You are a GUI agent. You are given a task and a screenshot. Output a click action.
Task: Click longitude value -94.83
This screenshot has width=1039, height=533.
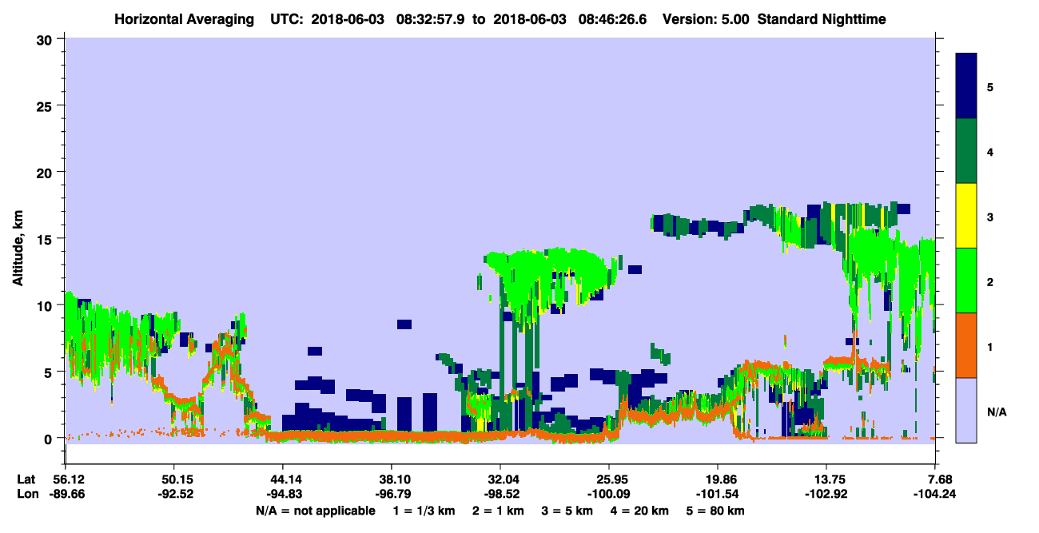[283, 494]
